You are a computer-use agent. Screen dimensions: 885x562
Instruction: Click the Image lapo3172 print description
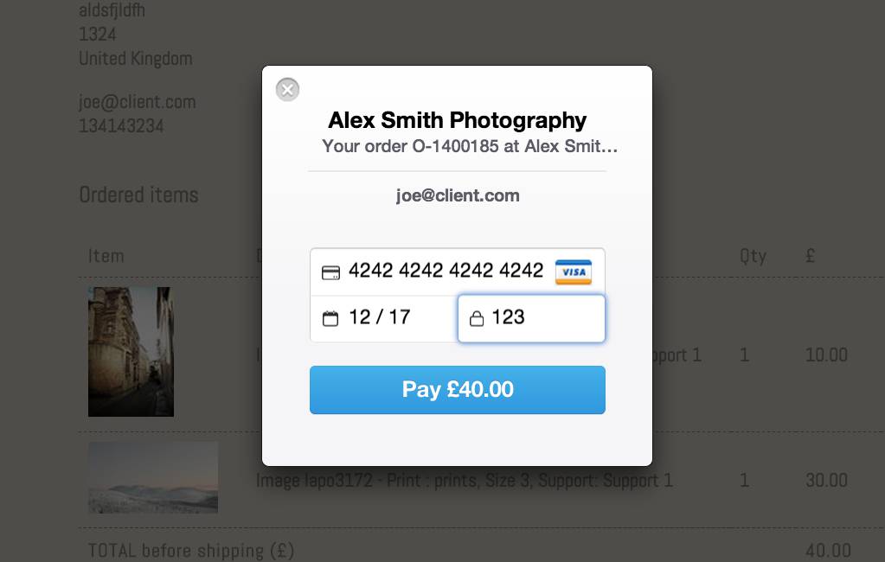pos(464,480)
